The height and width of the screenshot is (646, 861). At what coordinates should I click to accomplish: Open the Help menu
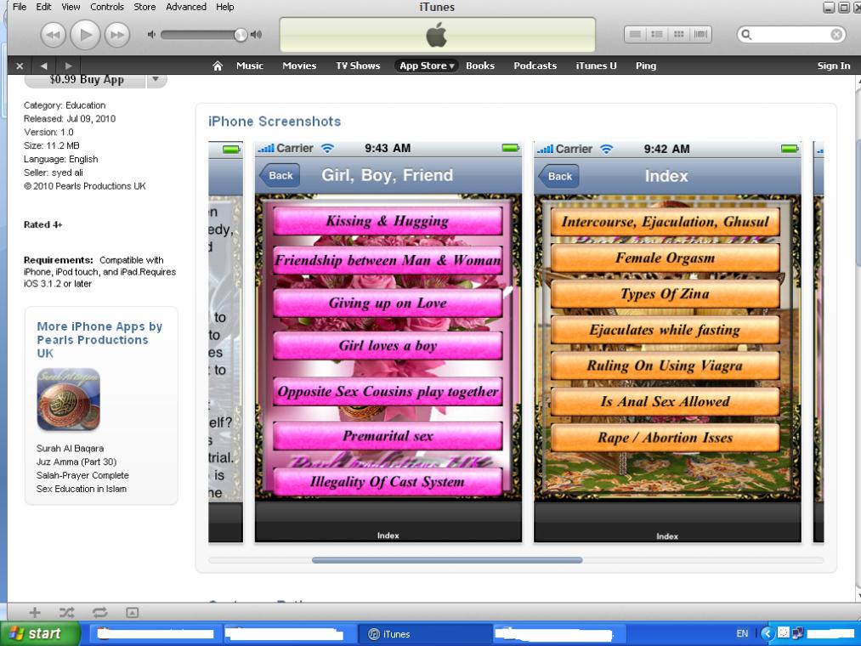[225, 7]
